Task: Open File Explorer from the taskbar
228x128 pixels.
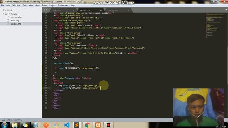Action: pyautogui.click(x=15, y=125)
